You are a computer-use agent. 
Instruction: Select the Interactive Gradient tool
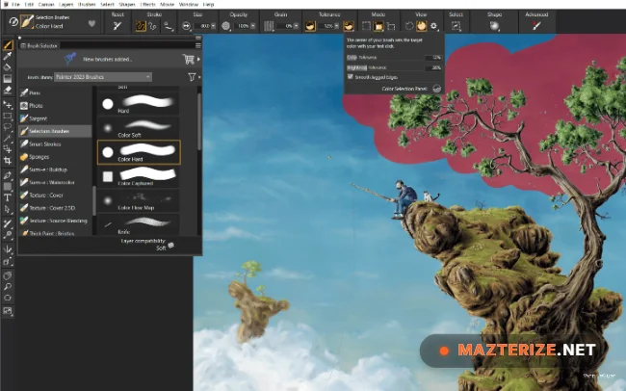(8, 79)
